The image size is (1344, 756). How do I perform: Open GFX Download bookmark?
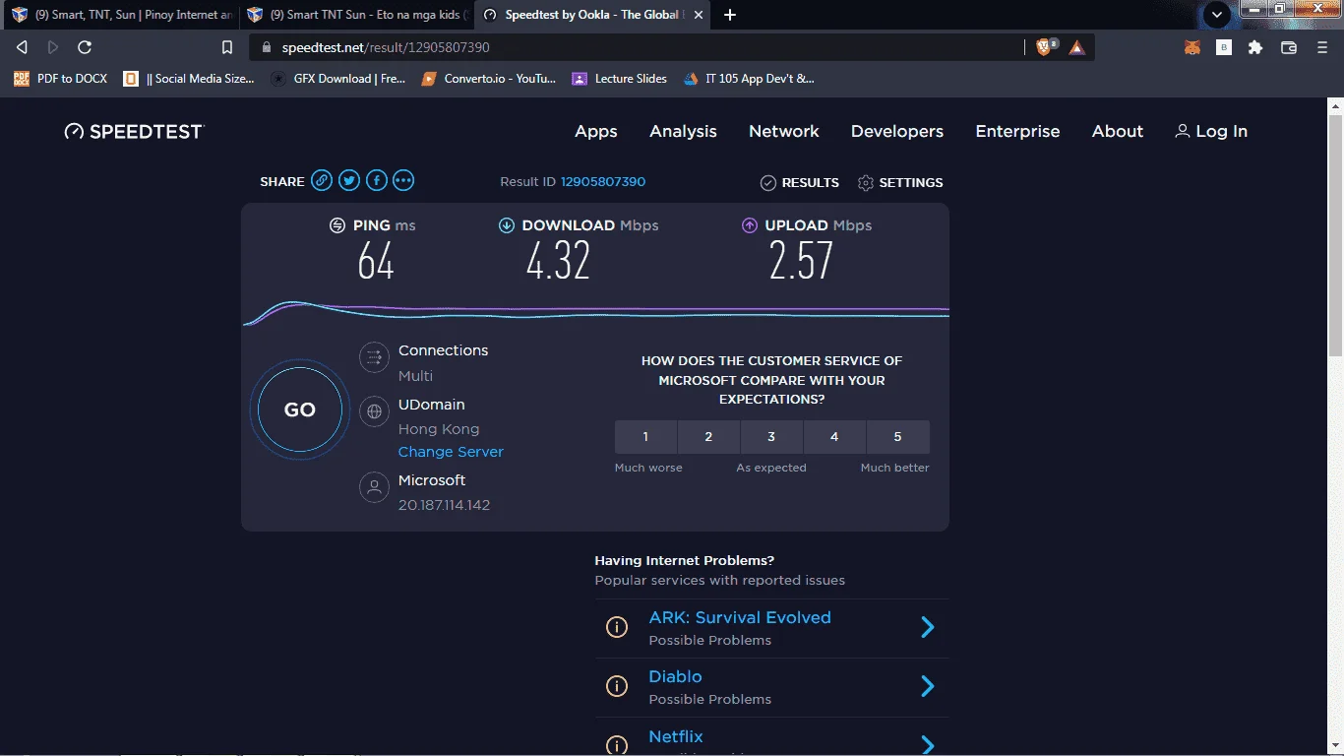tap(337, 79)
